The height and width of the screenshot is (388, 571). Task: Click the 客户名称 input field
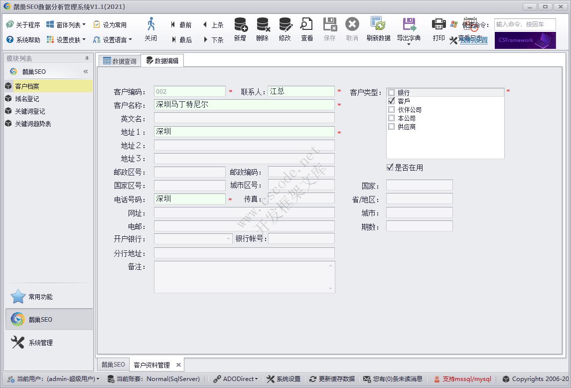tap(244, 105)
